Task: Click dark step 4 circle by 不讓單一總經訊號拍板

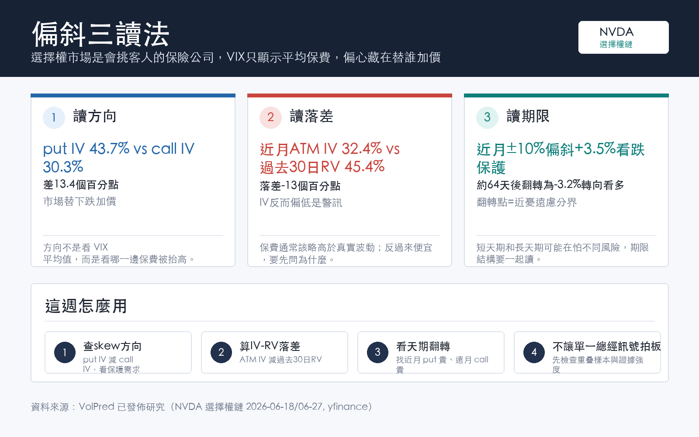Action: 534,353
